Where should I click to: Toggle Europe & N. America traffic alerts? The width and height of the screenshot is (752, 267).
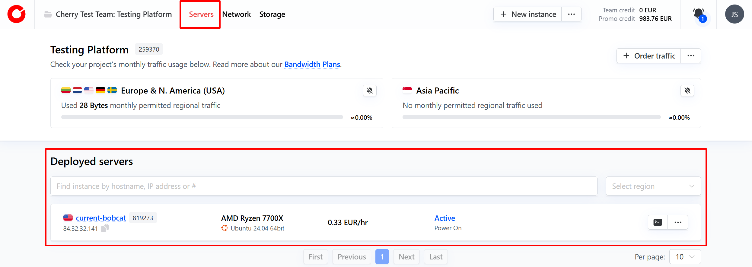370,91
